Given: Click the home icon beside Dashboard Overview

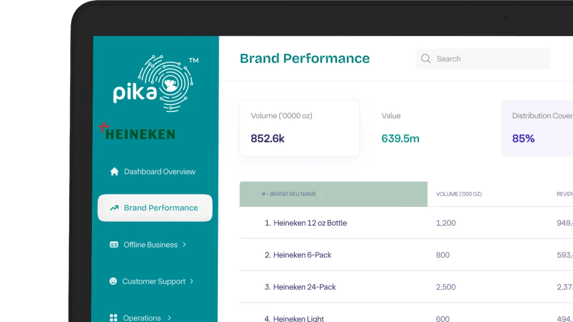Looking at the screenshot, I should click(x=114, y=171).
